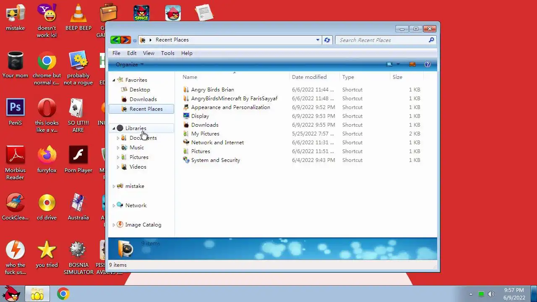Expand the Image Catalog node
This screenshot has width=537, height=302.
114,225
